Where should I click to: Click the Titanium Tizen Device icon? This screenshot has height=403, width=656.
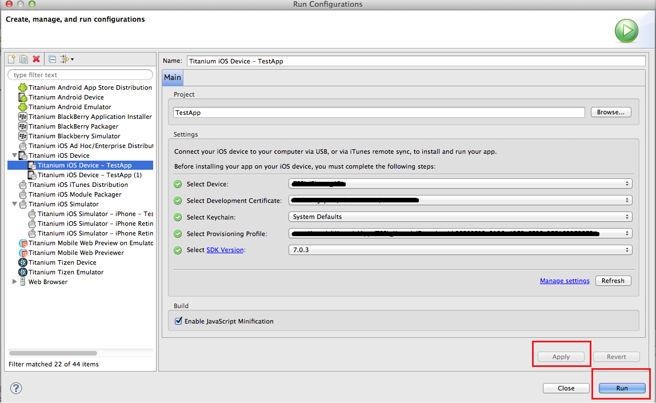(23, 262)
